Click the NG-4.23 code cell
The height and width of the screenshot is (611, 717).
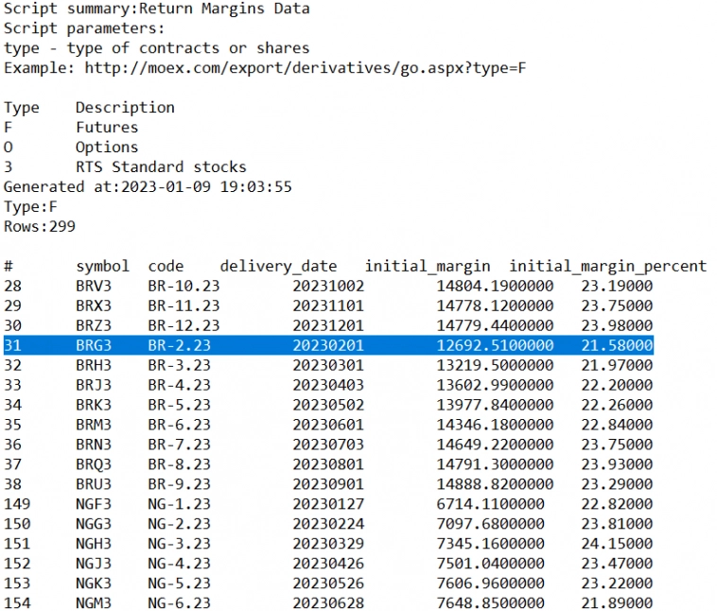(x=179, y=564)
